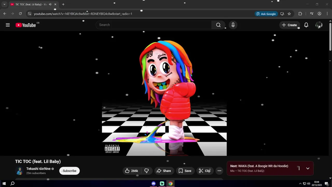Open Chrome tab search dropdown
Screen dimensions: 332x187
coord(4,4)
